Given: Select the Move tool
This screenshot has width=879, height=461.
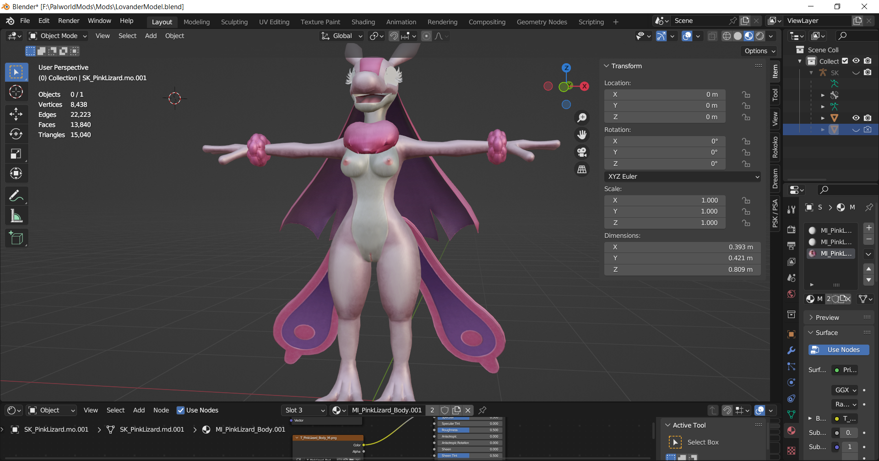Looking at the screenshot, I should click(x=16, y=114).
